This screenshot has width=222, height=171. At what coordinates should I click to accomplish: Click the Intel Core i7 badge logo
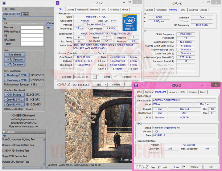[129, 22]
